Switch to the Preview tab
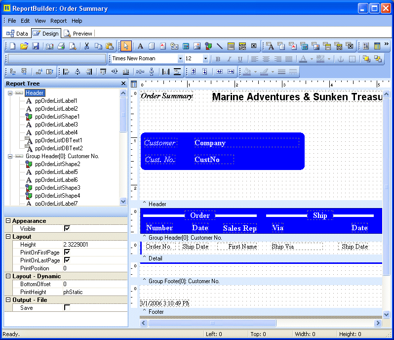 78,34
